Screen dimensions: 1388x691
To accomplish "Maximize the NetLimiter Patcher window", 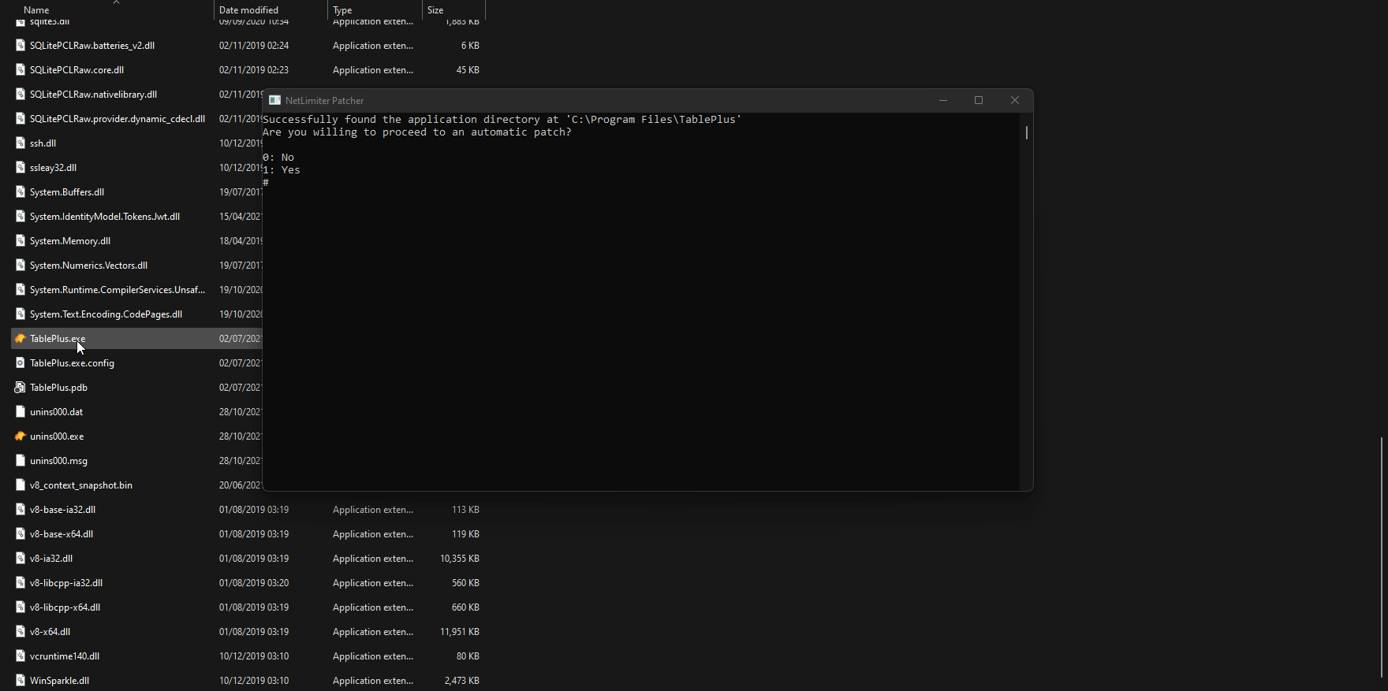I will click(979, 101).
